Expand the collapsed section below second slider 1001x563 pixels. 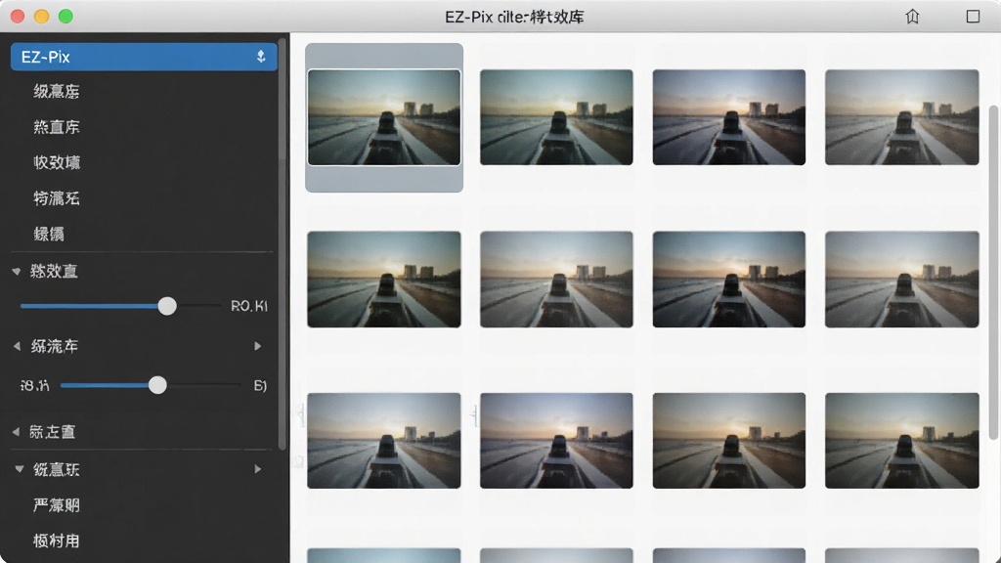point(16,432)
